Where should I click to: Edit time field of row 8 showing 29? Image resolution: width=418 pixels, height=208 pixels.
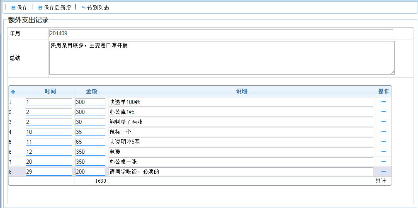(x=49, y=172)
